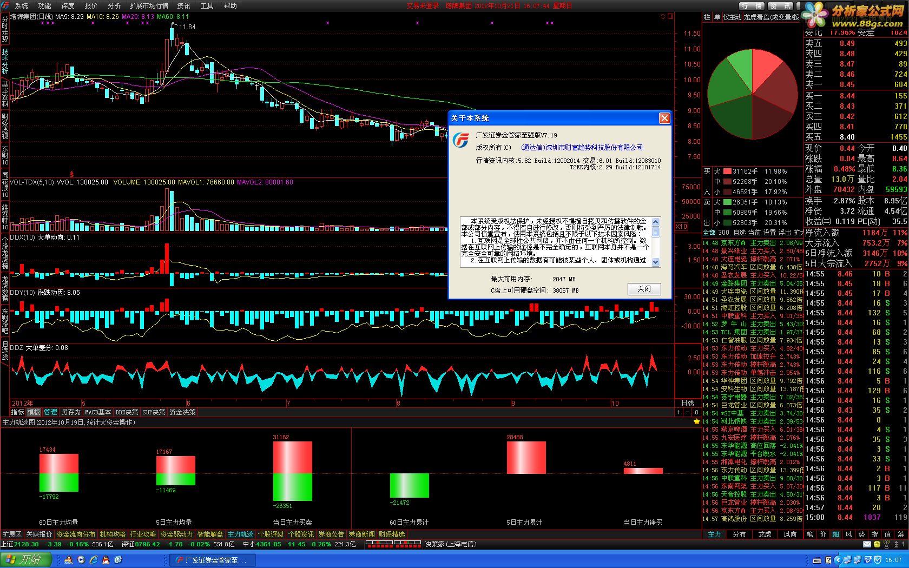The image size is (909, 568).
Task: Click the first penguin quick launch icon
Action: (69, 559)
